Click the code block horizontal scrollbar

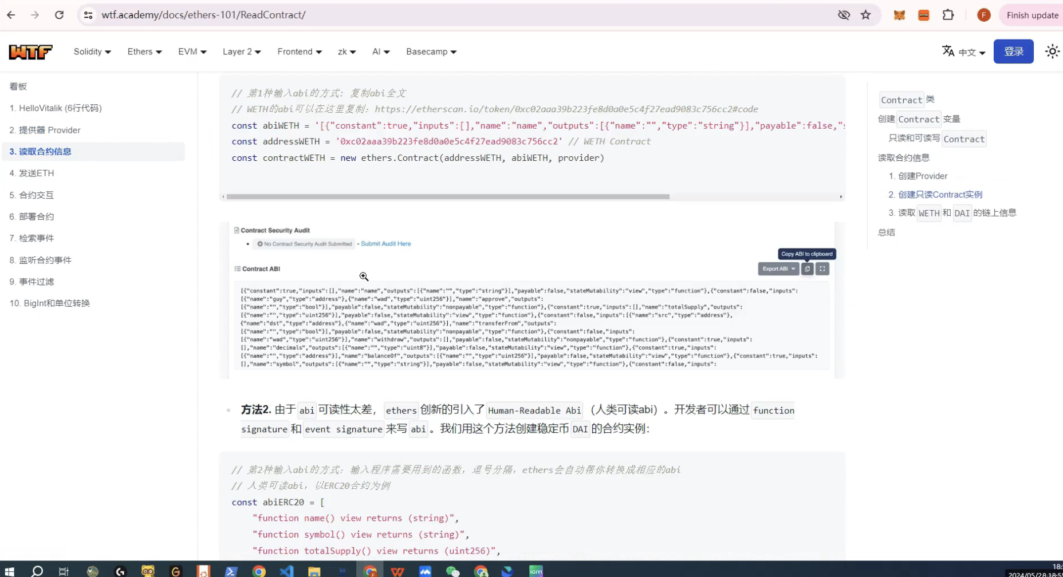point(447,196)
